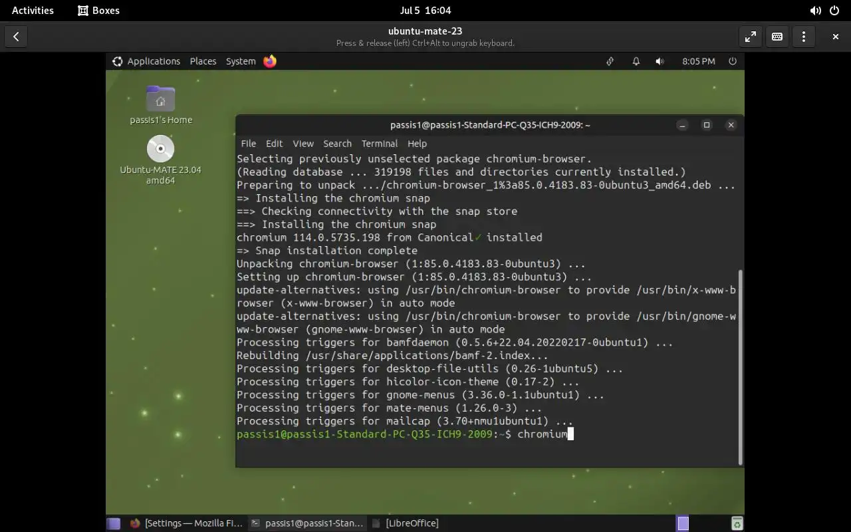Open the GNOME clock Jul 5 16:04
This screenshot has height=532, width=851.
click(425, 10)
